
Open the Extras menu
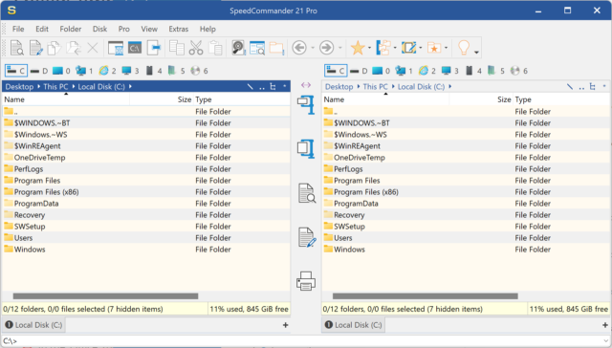click(179, 29)
